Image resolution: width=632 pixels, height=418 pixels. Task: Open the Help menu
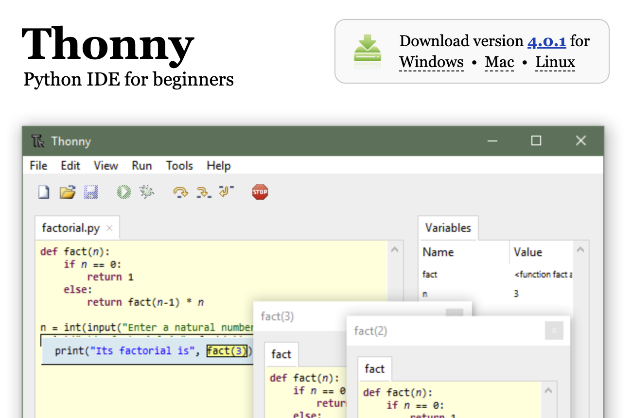coord(218,165)
